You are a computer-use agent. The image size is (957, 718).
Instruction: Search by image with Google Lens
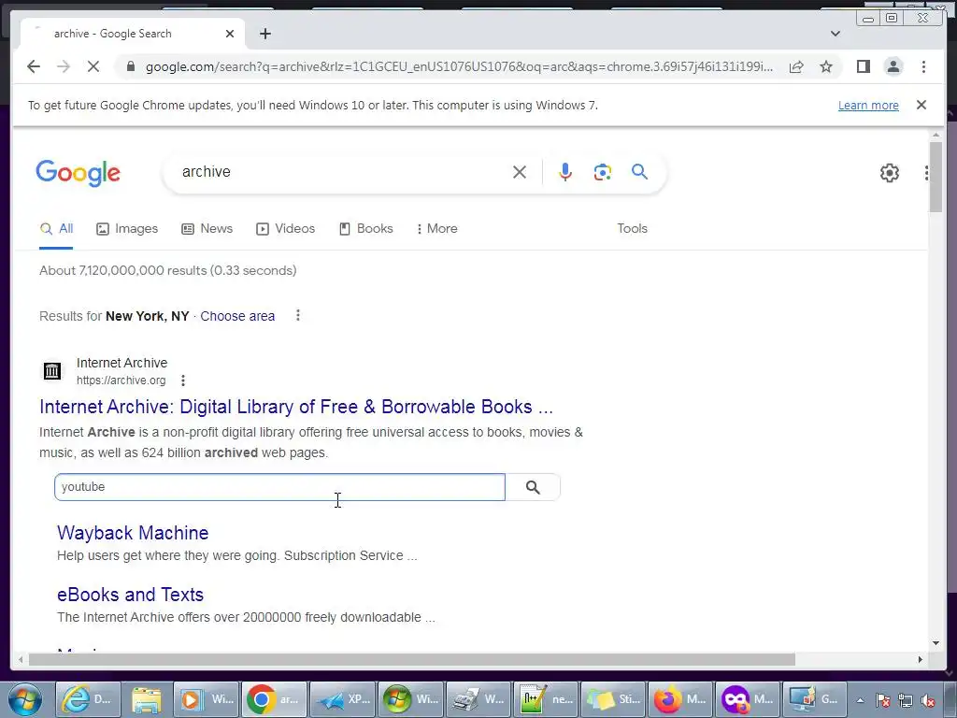[x=603, y=172]
